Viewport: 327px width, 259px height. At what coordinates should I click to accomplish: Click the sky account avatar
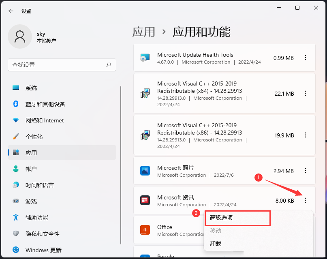(x=20, y=36)
